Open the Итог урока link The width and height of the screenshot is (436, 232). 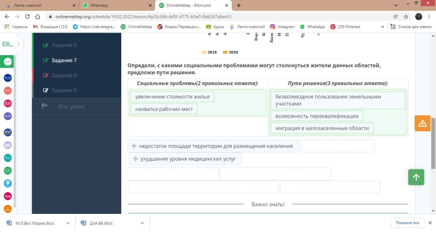pyautogui.click(x=71, y=106)
